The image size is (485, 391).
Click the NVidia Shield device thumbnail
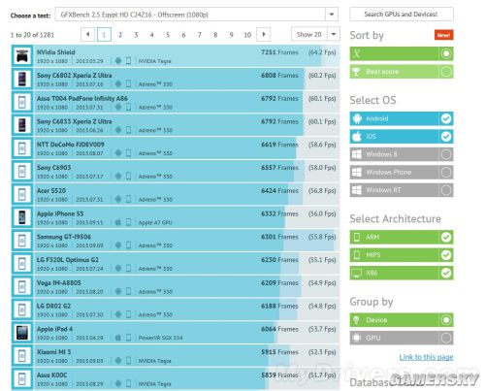(22, 56)
